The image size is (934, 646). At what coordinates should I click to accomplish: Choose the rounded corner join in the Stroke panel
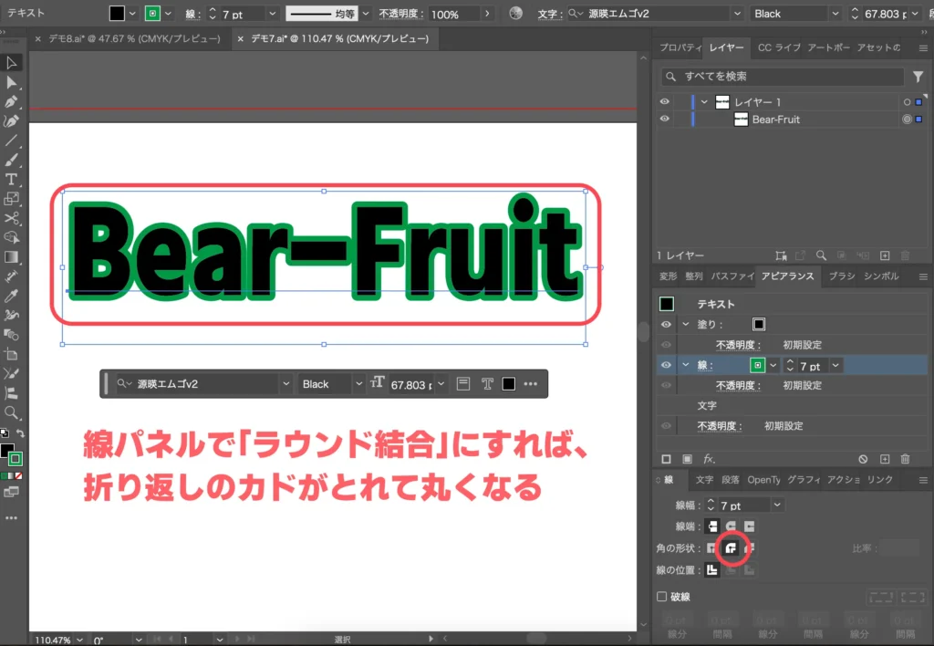click(732, 549)
